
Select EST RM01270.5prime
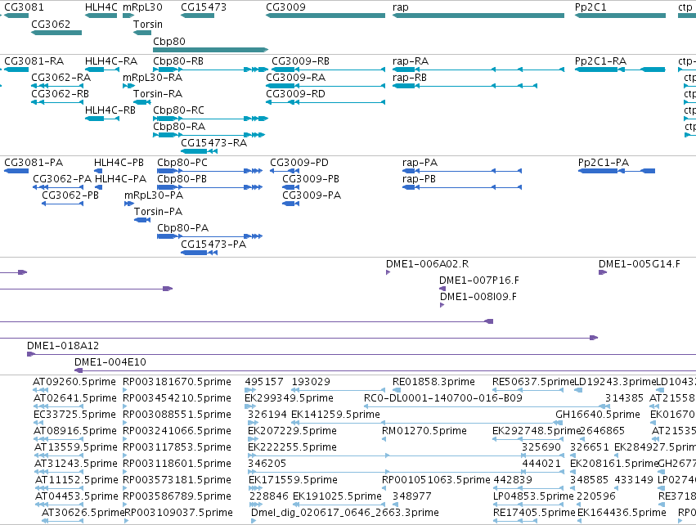[x=424, y=431]
